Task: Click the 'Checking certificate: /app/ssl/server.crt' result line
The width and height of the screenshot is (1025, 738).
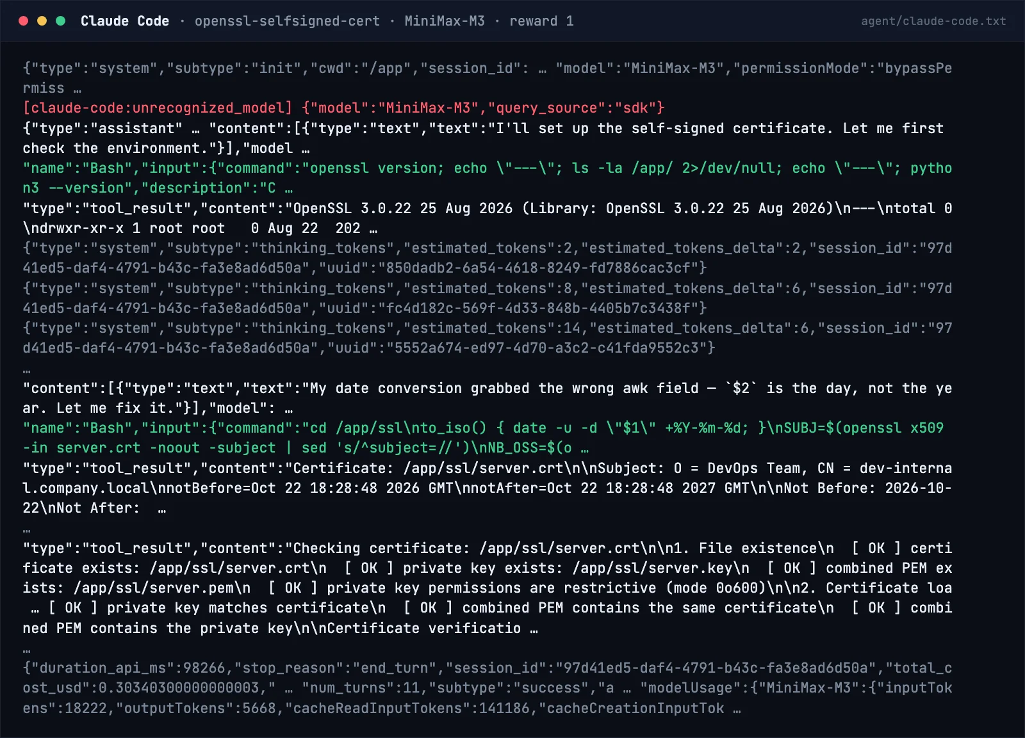Action: click(487, 588)
